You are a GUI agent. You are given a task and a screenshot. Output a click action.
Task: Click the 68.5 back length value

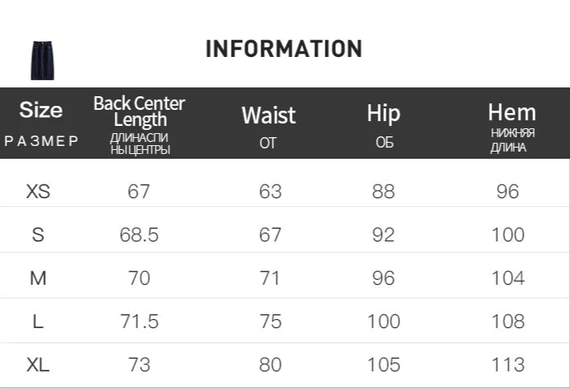[x=139, y=235]
